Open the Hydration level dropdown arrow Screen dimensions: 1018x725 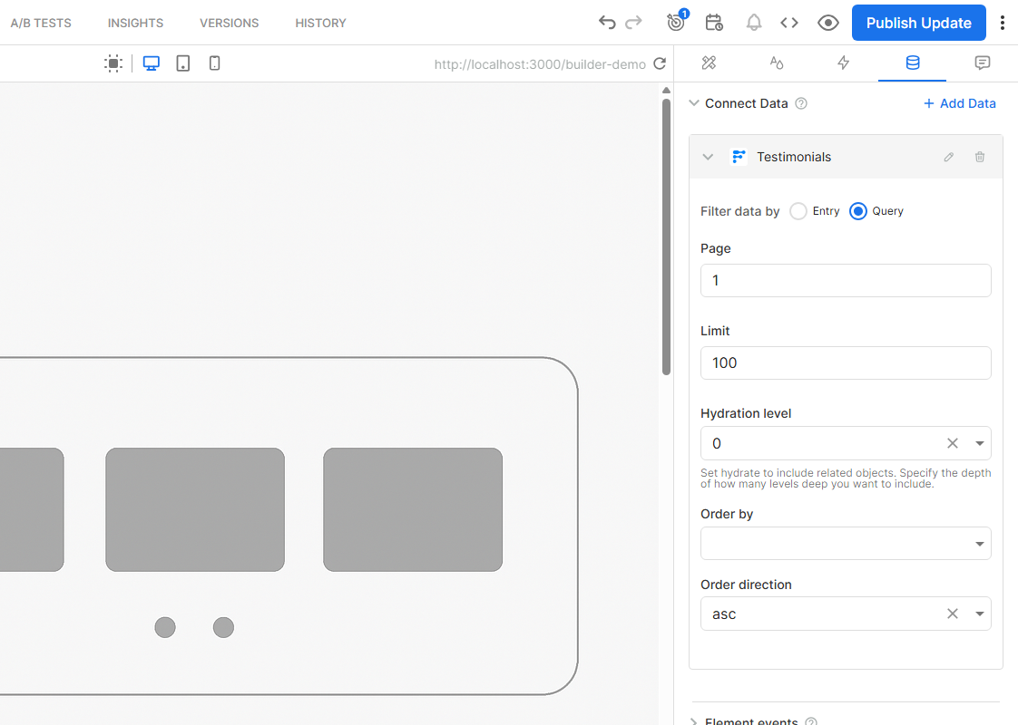980,444
